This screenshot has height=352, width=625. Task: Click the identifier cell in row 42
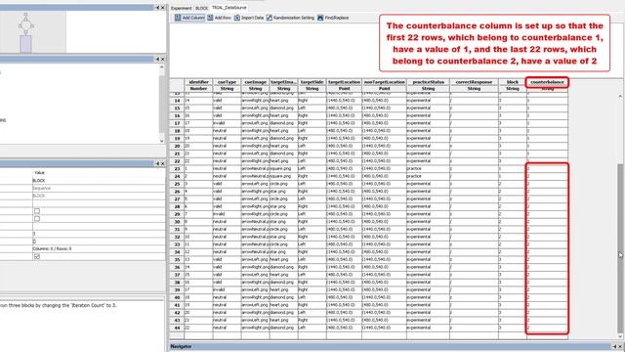(x=198, y=313)
